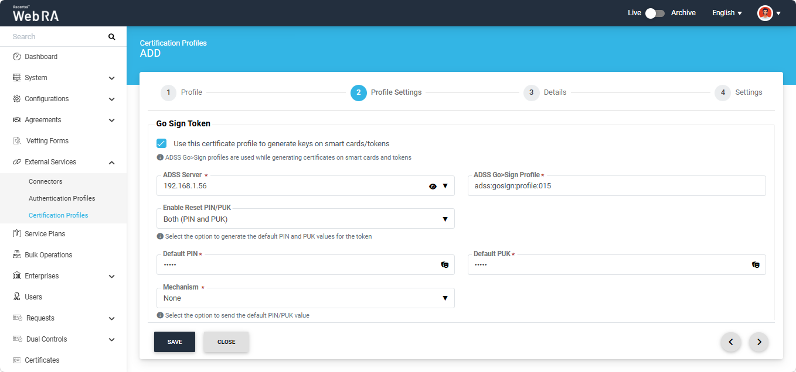Viewport: 796px width, 372px height.
Task: Click the Certification Profiles breadcrumb heading
Action: [x=174, y=43]
